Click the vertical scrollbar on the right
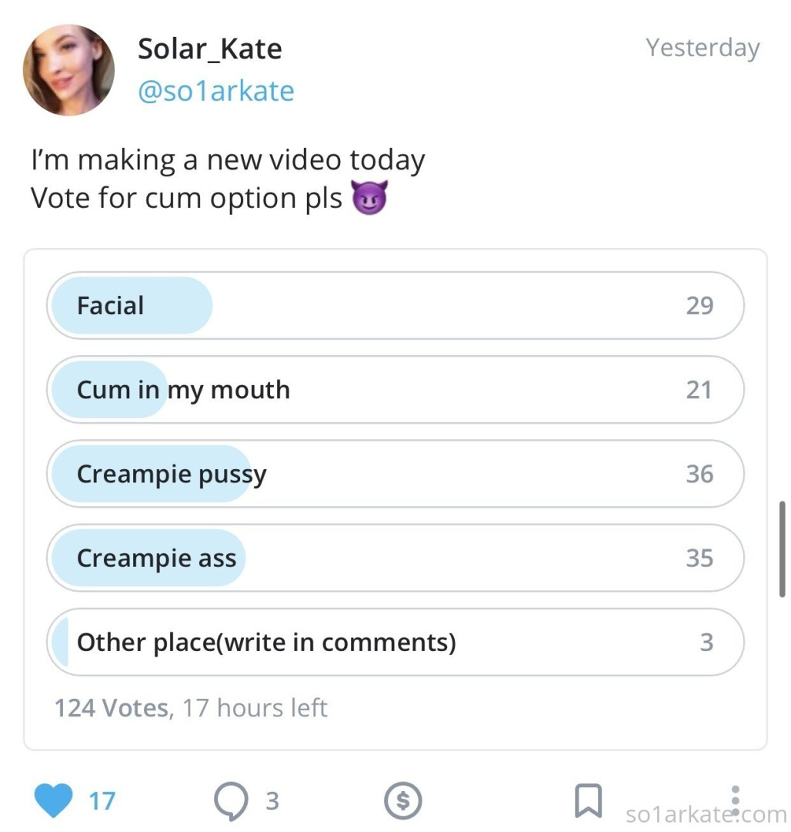The height and width of the screenshot is (832, 791). click(782, 549)
